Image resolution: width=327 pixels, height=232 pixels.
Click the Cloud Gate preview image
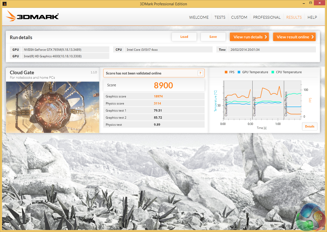click(x=52, y=107)
